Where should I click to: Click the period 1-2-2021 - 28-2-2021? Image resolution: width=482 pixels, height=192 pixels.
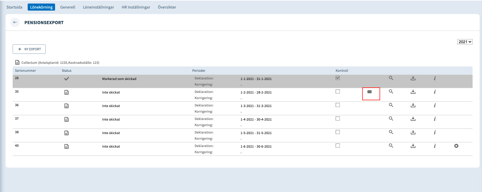(x=256, y=92)
